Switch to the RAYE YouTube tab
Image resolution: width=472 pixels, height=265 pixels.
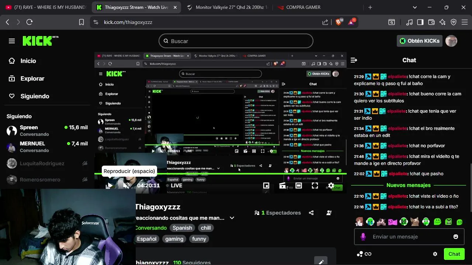(x=46, y=7)
